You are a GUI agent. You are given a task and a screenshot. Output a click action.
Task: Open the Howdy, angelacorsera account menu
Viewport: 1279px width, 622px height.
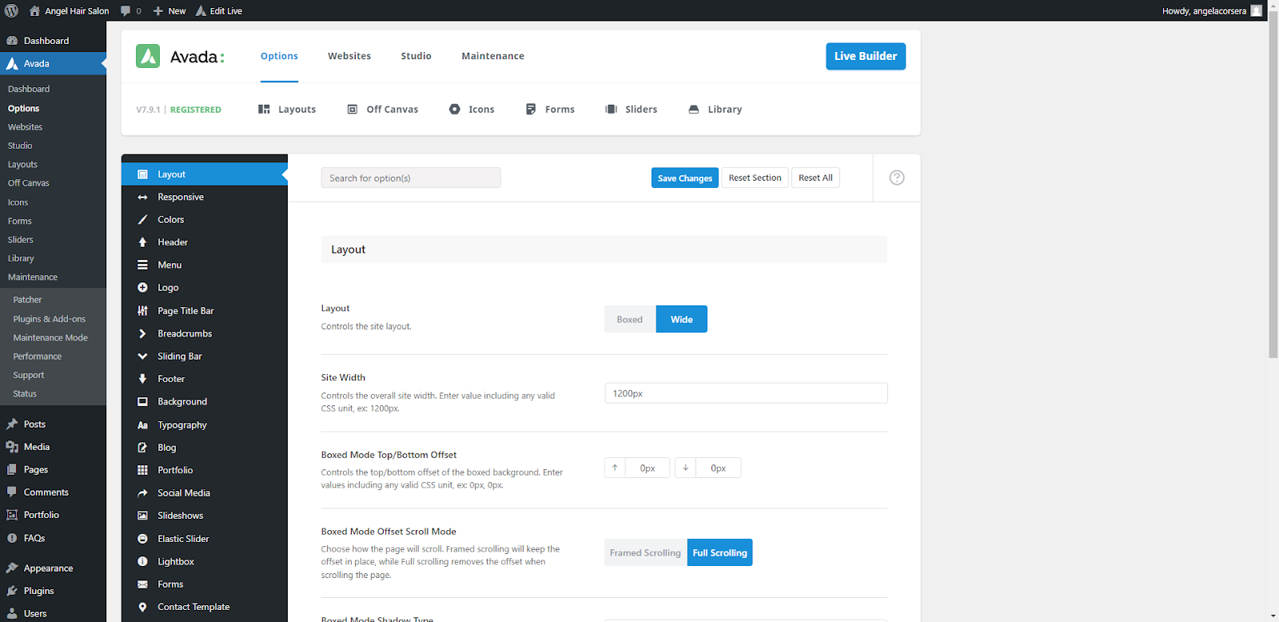(1212, 11)
